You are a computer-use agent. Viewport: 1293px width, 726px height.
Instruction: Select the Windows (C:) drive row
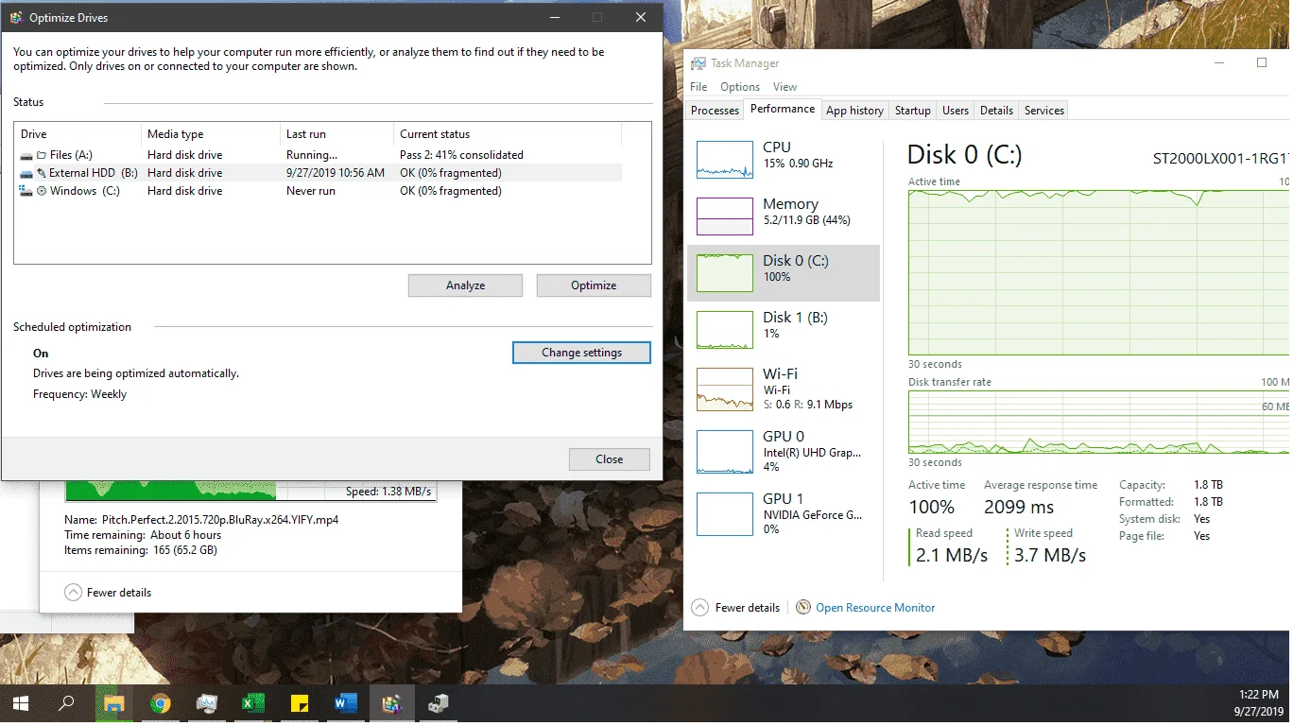coord(319,191)
